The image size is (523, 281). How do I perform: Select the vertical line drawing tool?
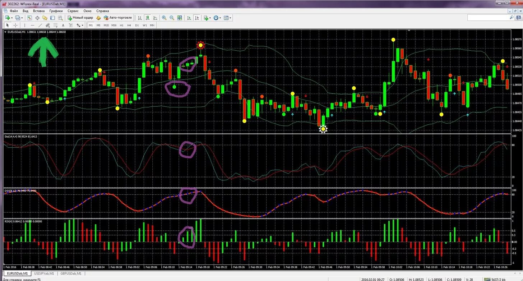(x=25, y=25)
